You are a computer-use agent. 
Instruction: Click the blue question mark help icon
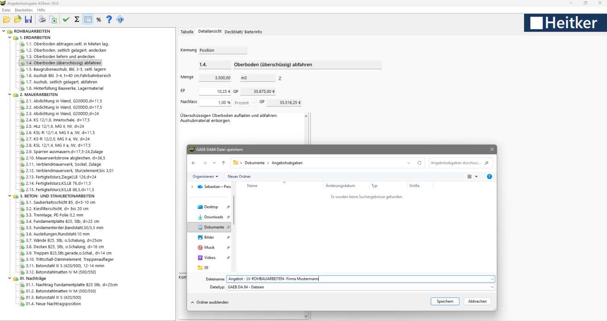click(109, 19)
